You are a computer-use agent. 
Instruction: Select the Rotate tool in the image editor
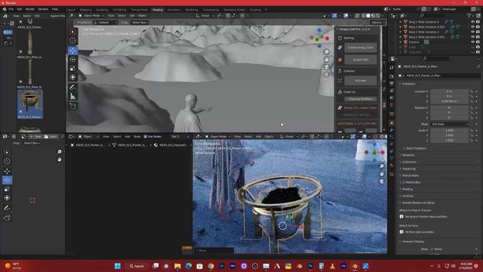[x=7, y=180]
